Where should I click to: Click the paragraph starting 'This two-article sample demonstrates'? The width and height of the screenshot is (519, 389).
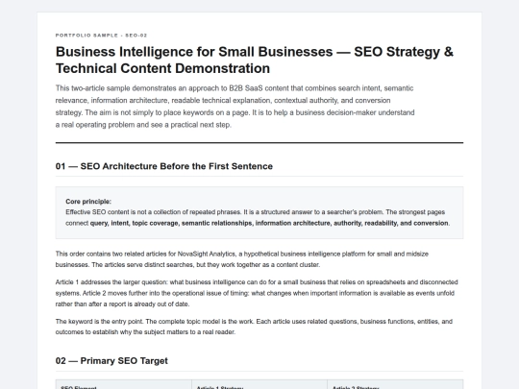point(235,107)
